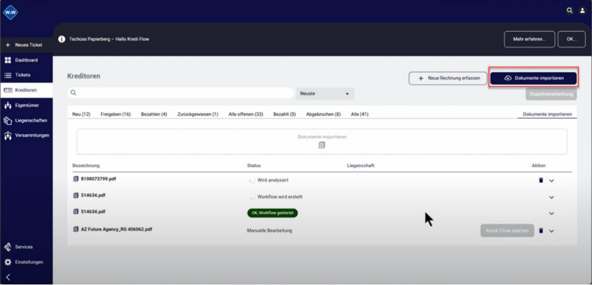Switch to Bezahlen (4) tab
Viewport: 592px width, 285px height.
click(154, 114)
